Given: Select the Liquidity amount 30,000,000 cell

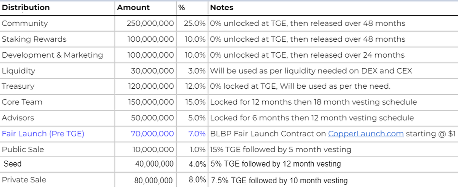Looking at the screenshot, I should click(152, 71).
